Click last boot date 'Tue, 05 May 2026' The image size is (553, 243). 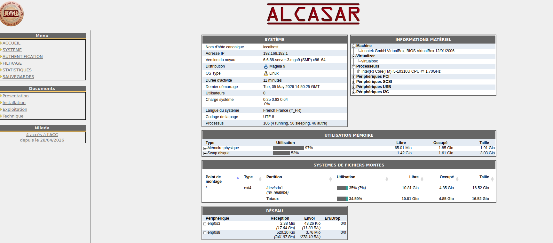click(x=291, y=87)
